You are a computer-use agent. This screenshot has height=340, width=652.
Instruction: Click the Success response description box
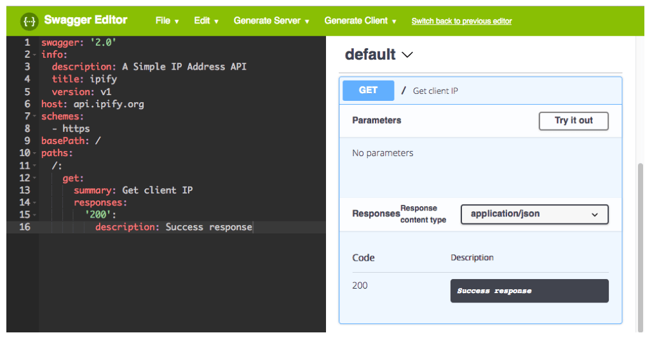click(x=529, y=291)
